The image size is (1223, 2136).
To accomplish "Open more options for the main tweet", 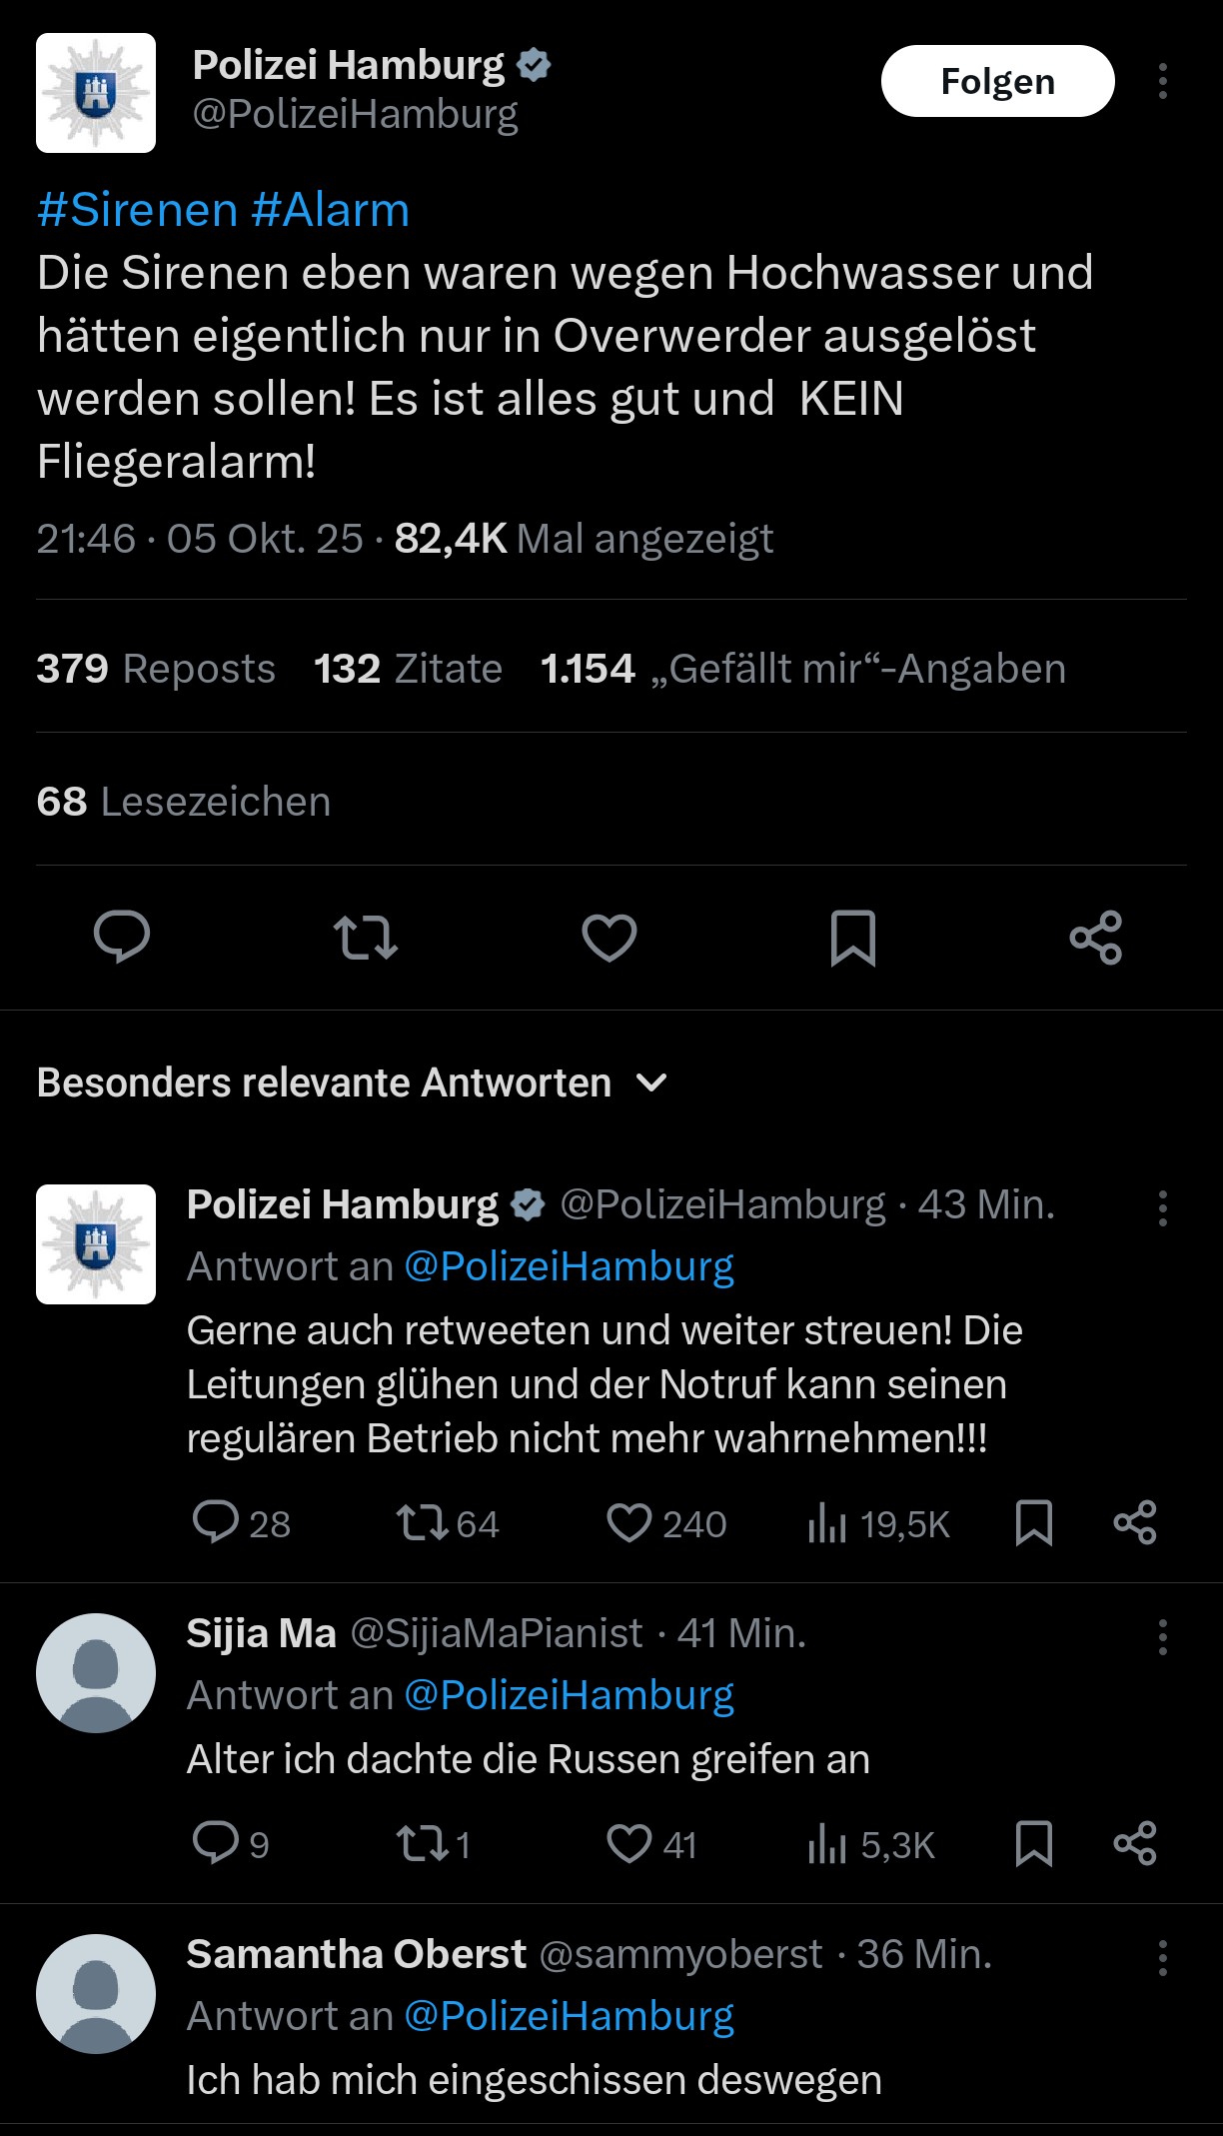I will [1162, 81].
